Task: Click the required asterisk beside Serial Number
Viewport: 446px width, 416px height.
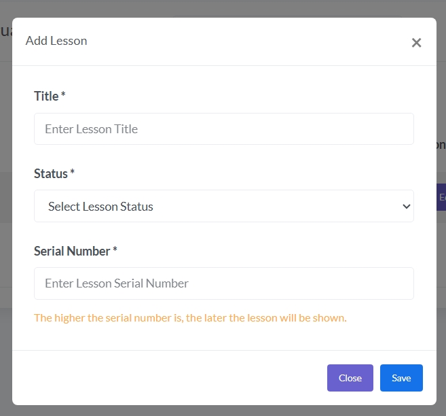Action: click(115, 252)
